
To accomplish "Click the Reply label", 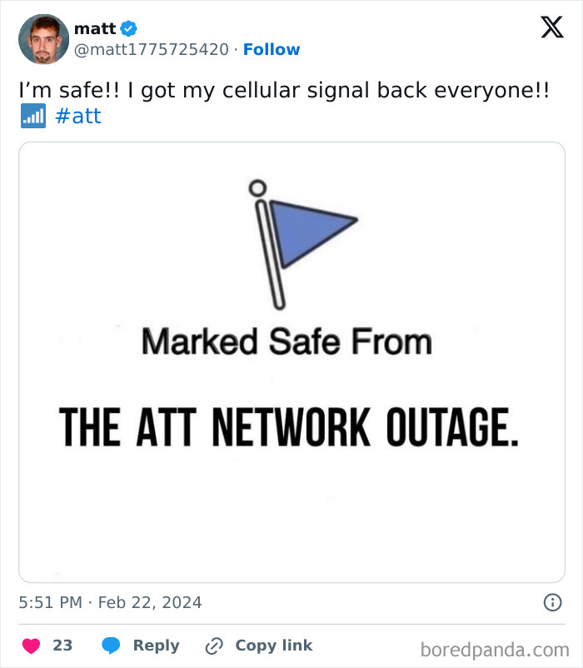I will coord(156,646).
